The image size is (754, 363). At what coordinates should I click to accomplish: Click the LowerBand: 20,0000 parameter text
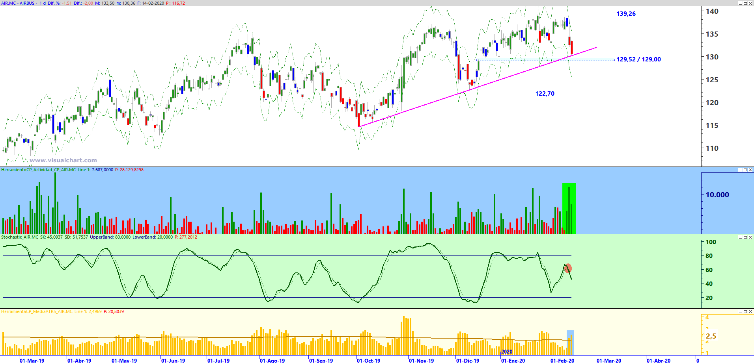[x=153, y=237]
